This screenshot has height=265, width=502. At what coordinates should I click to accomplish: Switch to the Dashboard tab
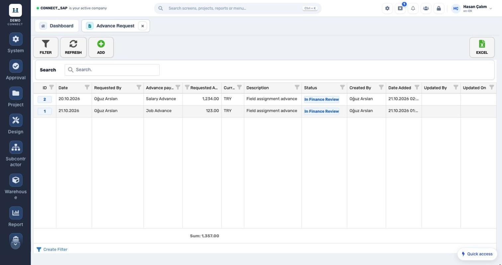57,26
